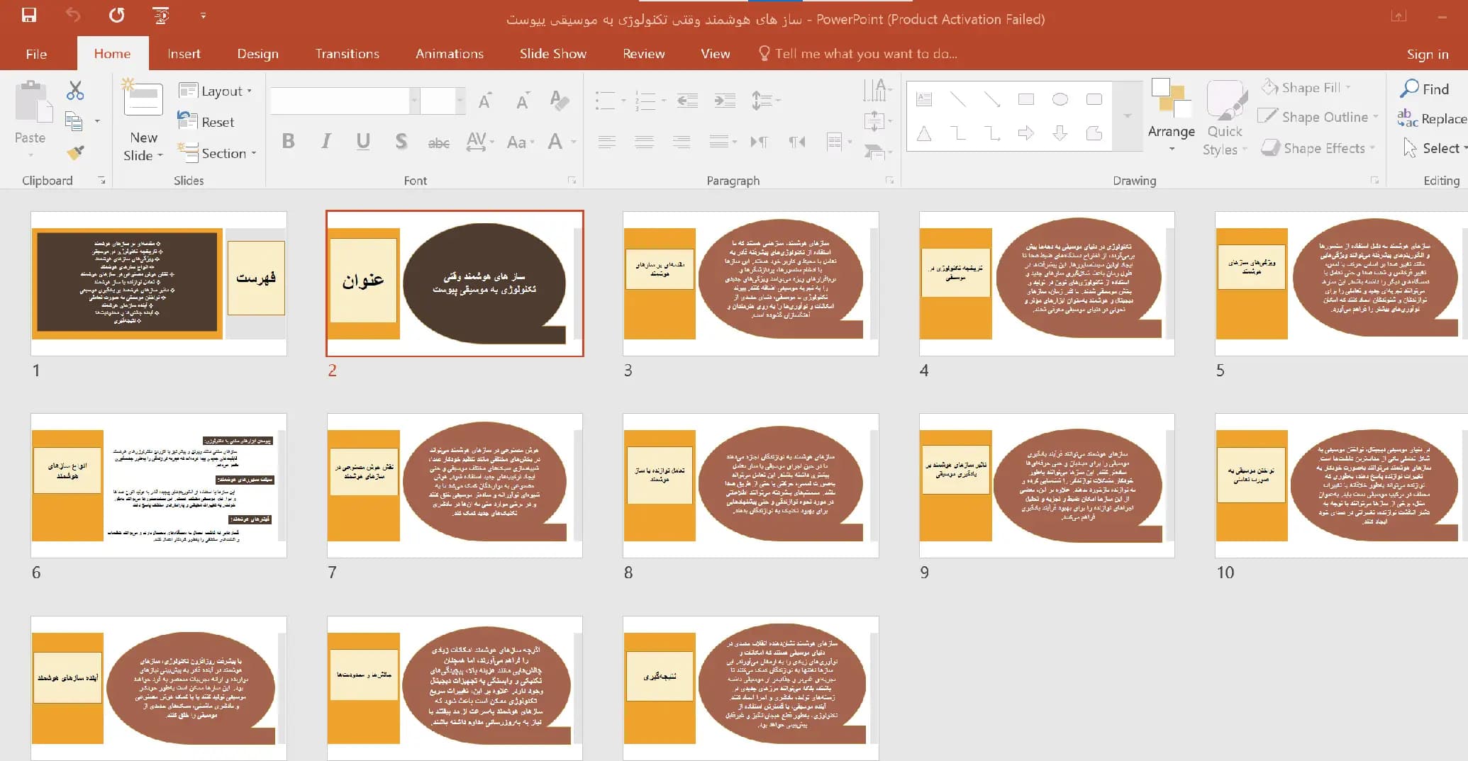This screenshot has width=1468, height=761.
Task: Open the Section dropdown
Action: tap(217, 153)
